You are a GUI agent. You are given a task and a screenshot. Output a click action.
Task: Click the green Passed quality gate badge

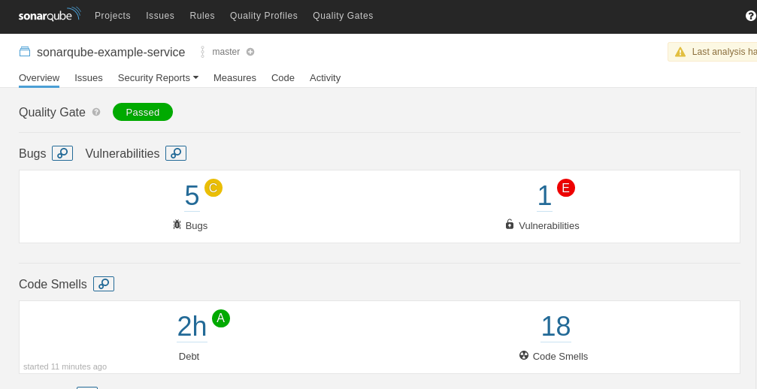[x=142, y=112]
